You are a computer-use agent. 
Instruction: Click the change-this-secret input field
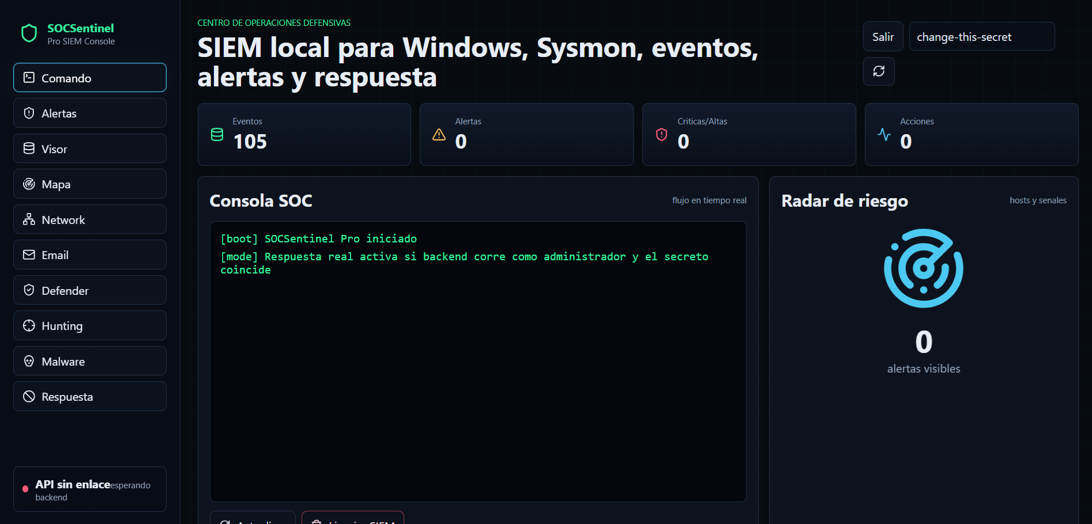click(982, 37)
